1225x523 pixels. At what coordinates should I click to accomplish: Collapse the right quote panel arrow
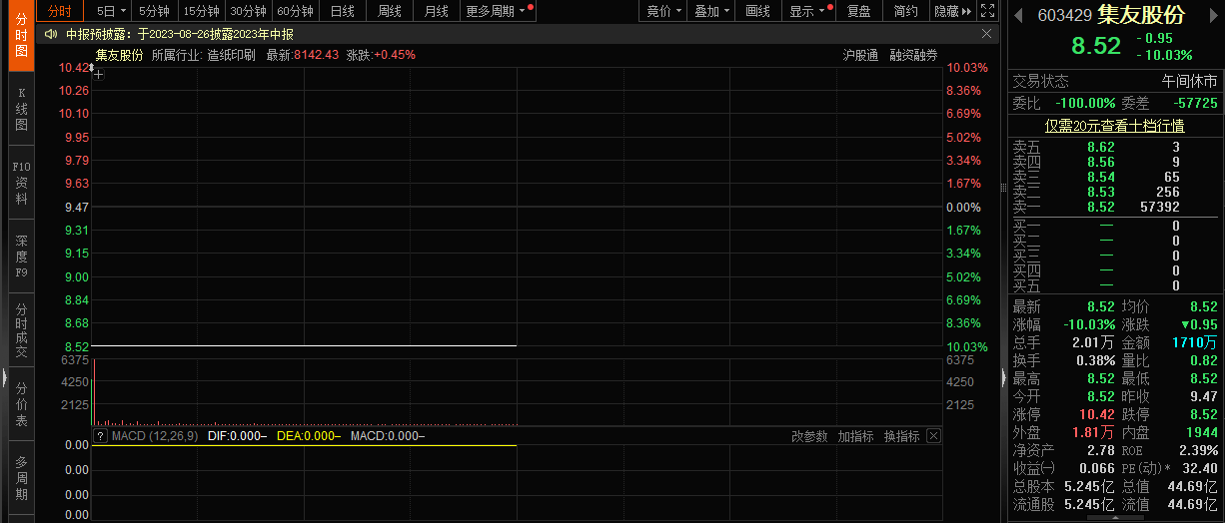tap(1003, 375)
